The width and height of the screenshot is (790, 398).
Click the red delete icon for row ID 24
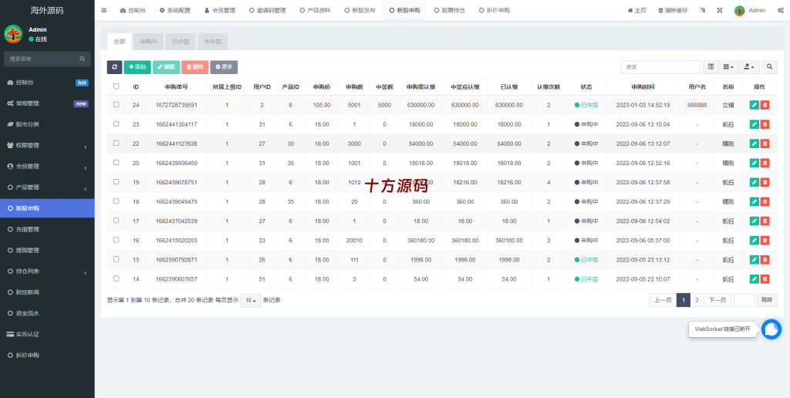765,105
